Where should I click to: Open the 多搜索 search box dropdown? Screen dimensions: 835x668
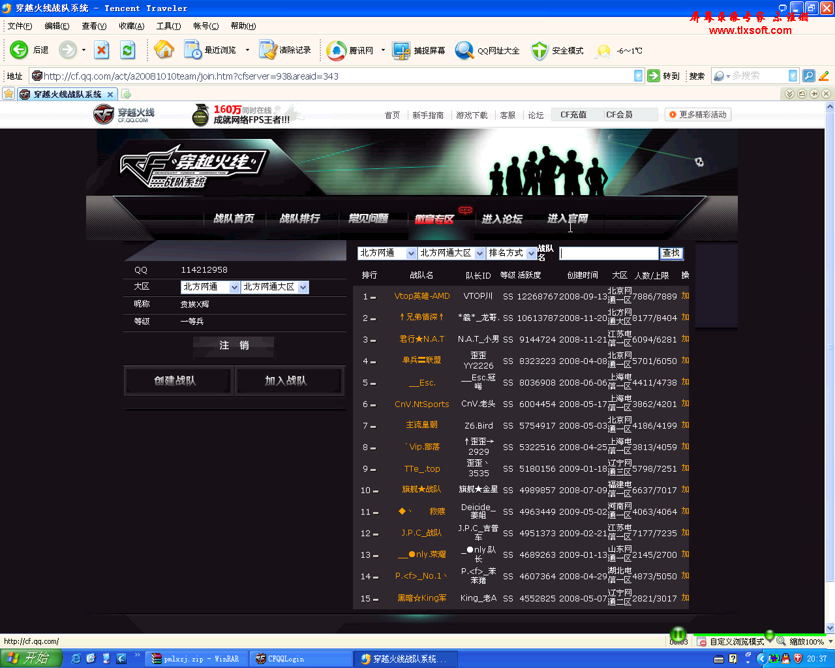pos(793,76)
